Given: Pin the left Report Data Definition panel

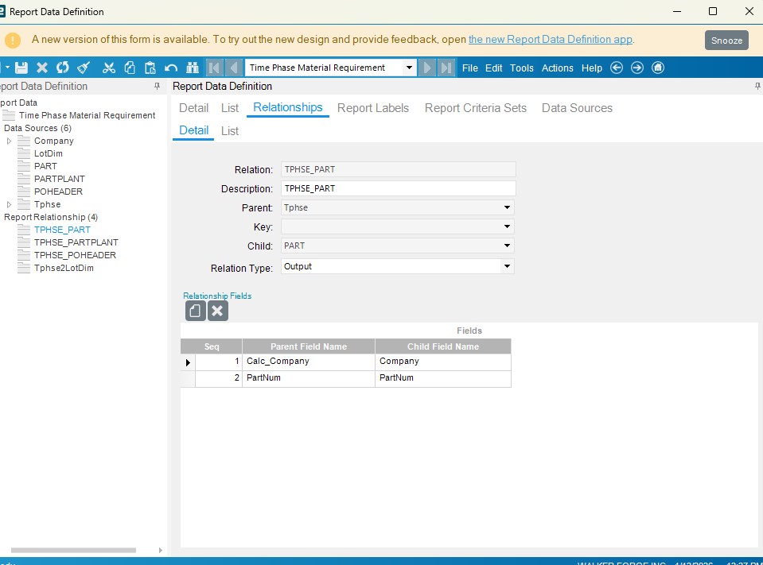Looking at the screenshot, I should 157,87.
